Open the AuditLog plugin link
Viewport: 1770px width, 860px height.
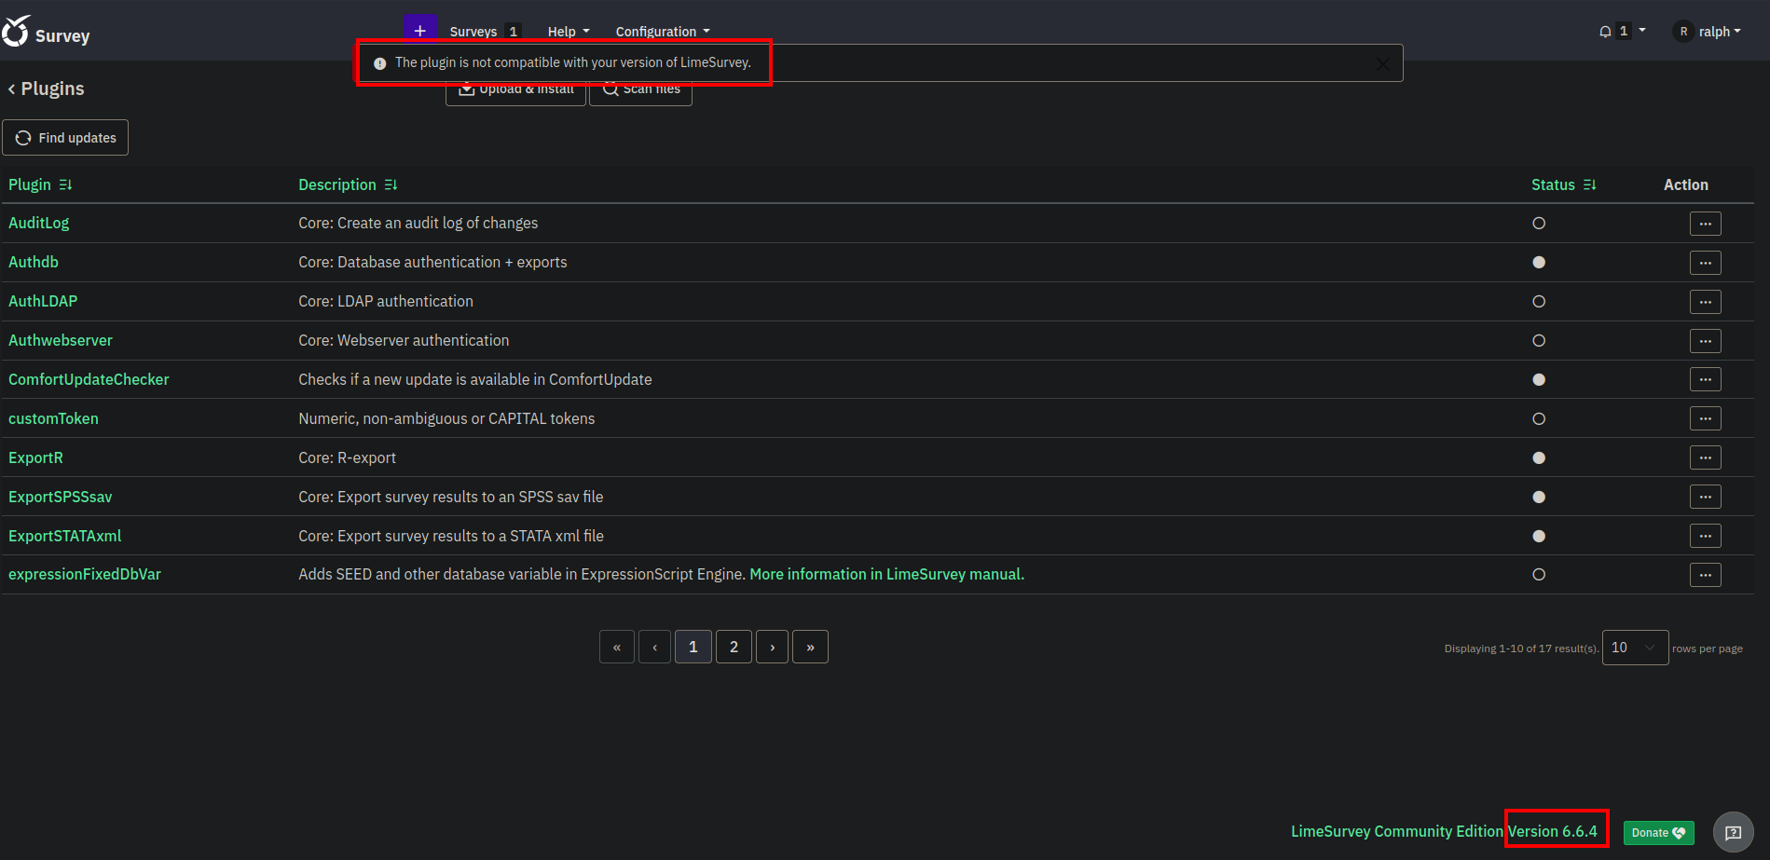pos(39,224)
